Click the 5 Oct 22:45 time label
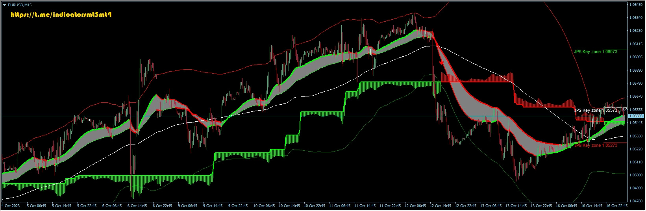 pos(87,205)
